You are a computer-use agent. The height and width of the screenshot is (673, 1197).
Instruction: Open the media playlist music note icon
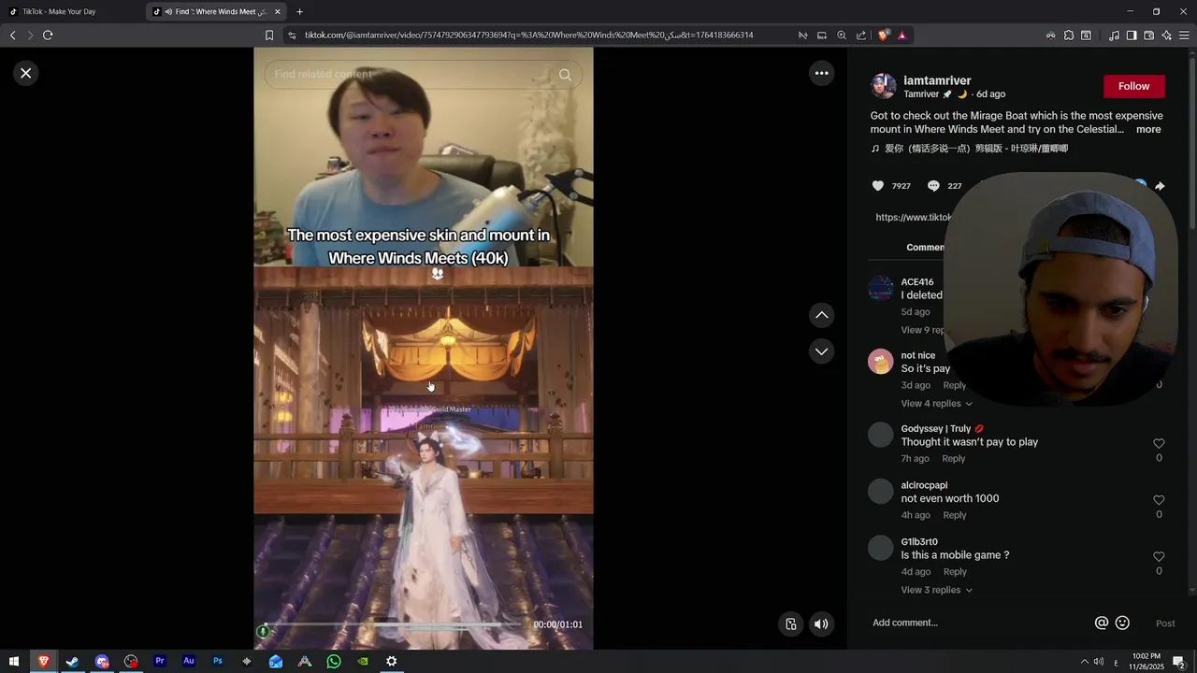[x=1114, y=35]
